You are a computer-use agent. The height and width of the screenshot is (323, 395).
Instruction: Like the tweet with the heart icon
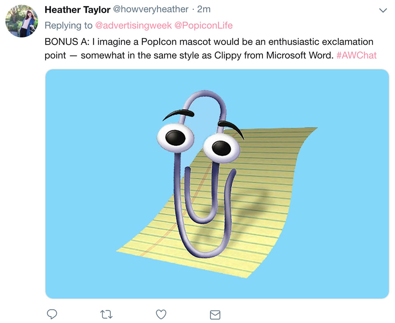click(x=161, y=314)
